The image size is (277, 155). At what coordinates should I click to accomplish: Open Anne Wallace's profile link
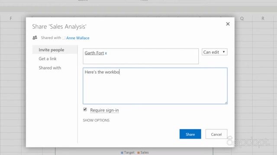click(x=78, y=38)
